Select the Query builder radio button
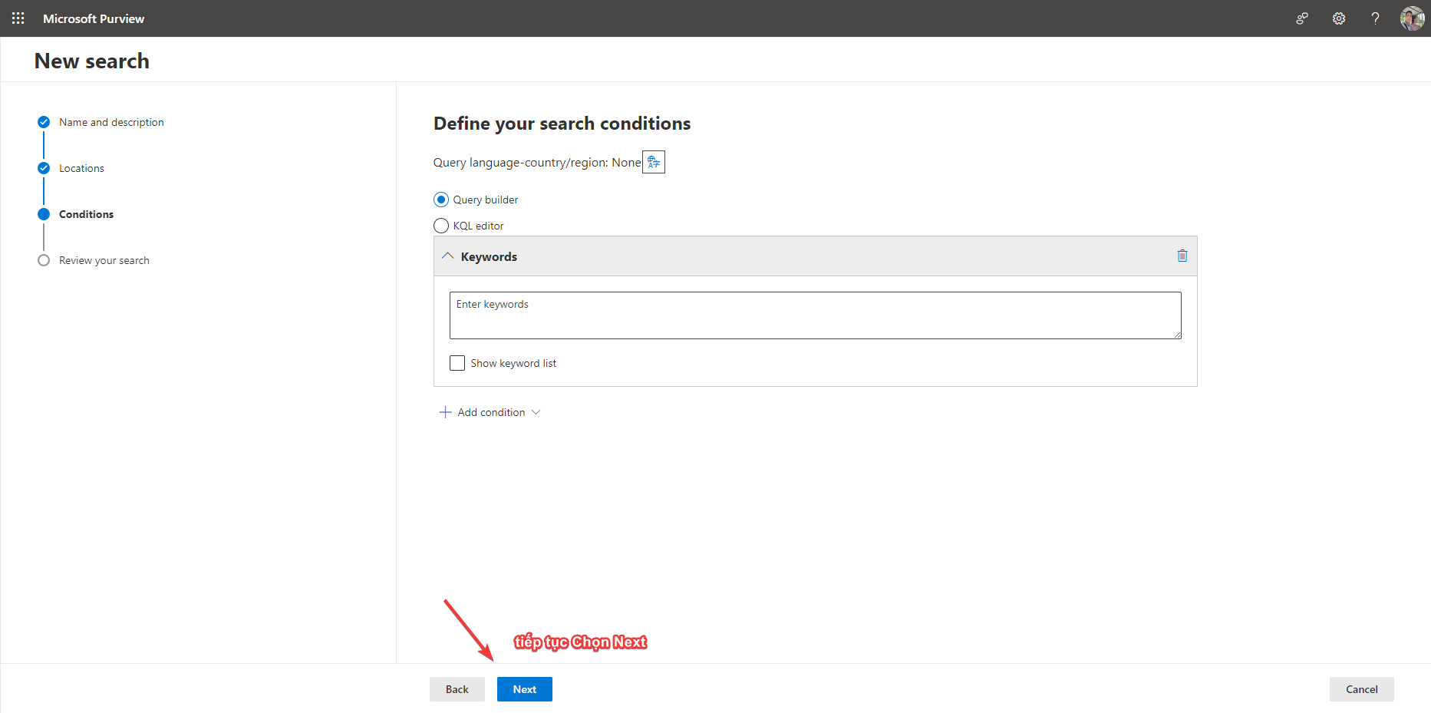 click(x=441, y=200)
